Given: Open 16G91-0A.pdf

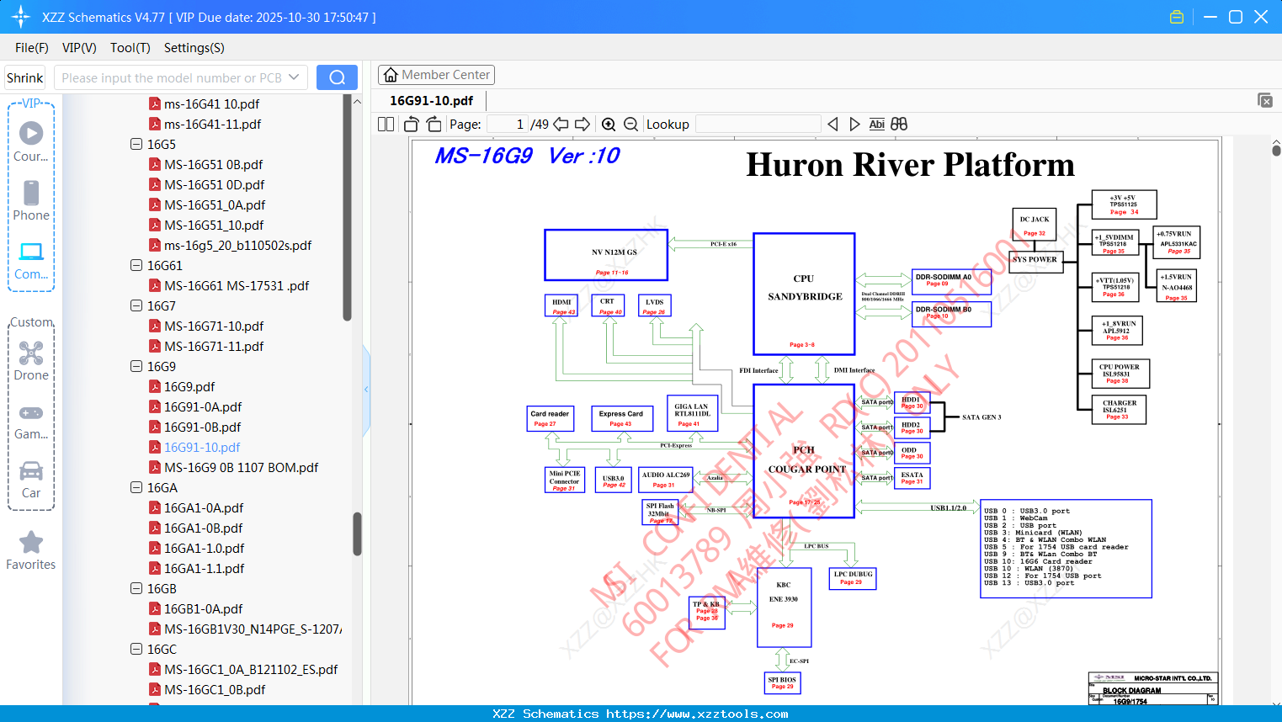Looking at the screenshot, I should pyautogui.click(x=203, y=406).
